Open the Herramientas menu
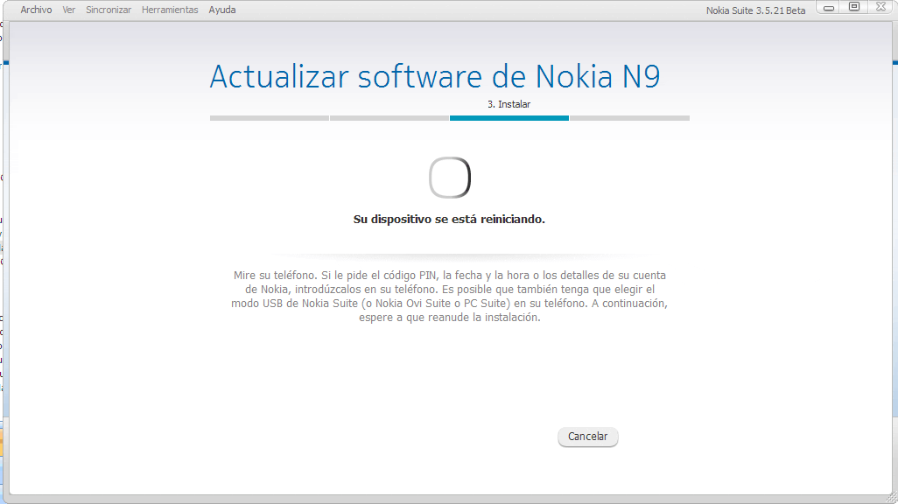The height and width of the screenshot is (504, 898). point(170,10)
